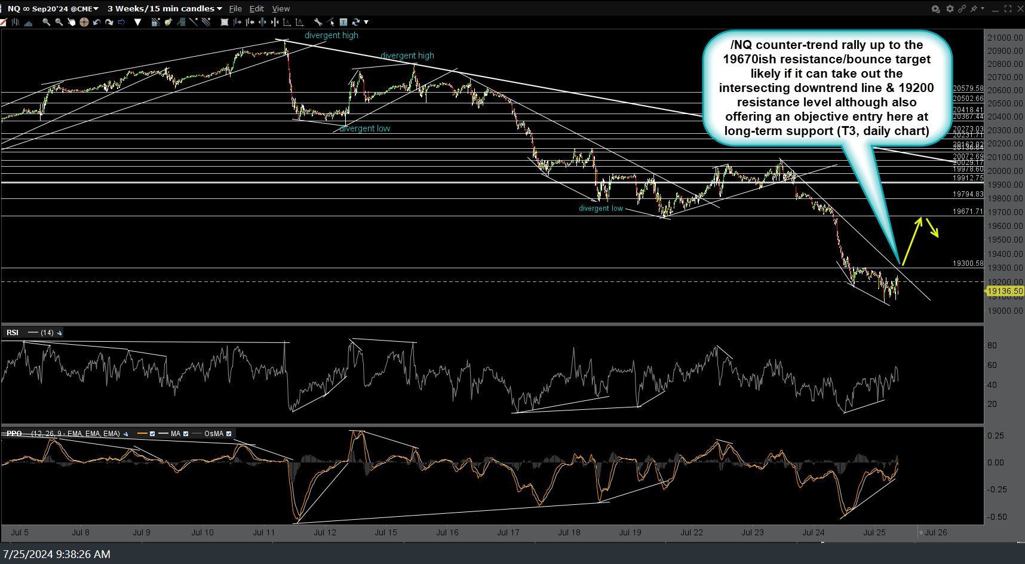Click the expand bars horizontally icon
The image size is (1025, 564).
tap(263, 22)
